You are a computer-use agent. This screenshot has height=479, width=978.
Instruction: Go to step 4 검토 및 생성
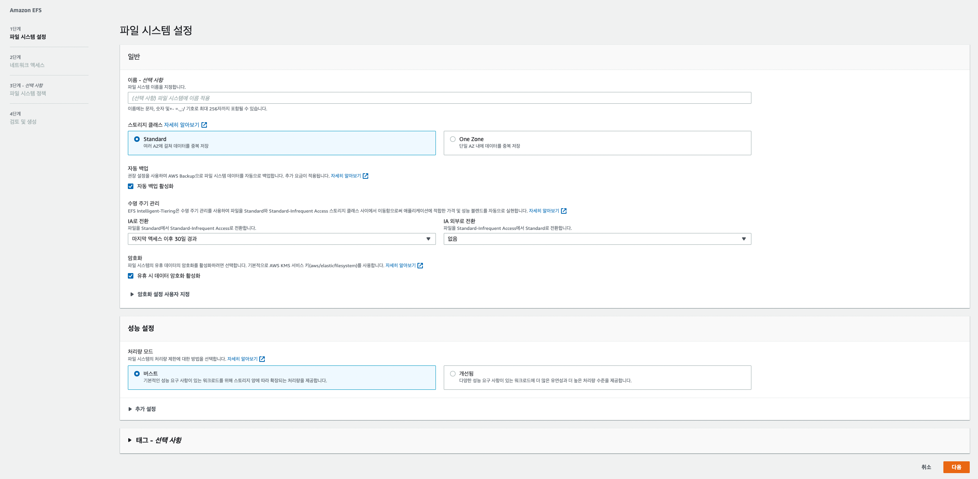(x=23, y=122)
